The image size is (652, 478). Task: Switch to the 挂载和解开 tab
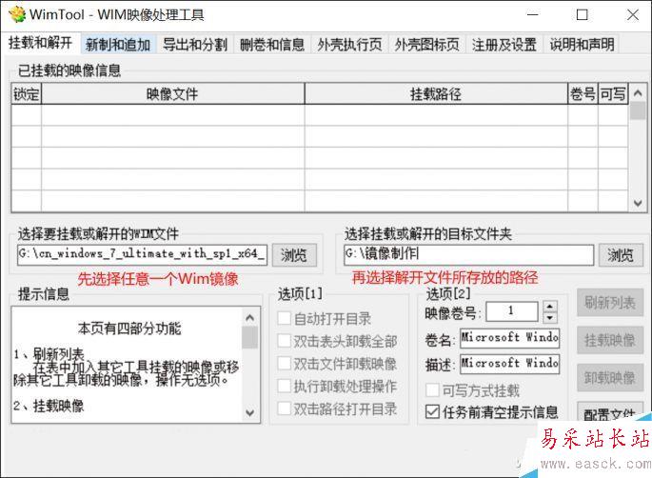pos(40,43)
